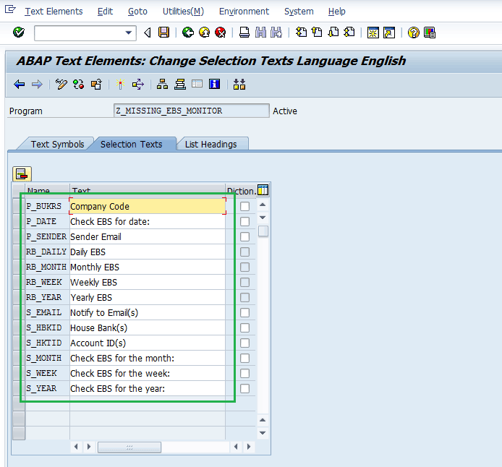Open the Help menu
502x467 pixels.
click(x=337, y=12)
